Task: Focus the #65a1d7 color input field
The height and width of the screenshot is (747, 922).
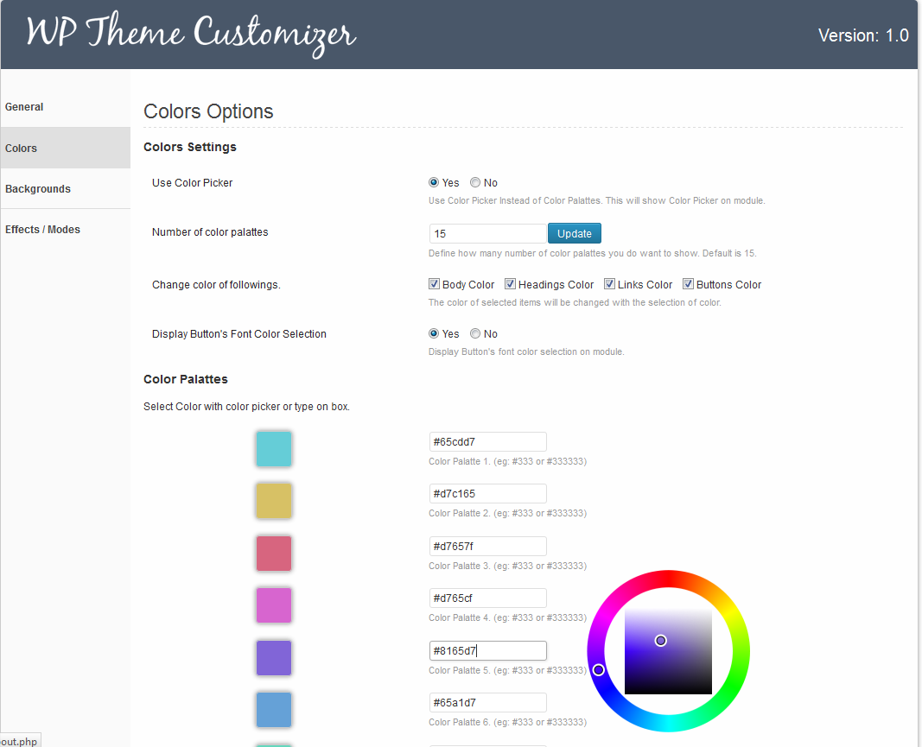Action: tap(487, 702)
